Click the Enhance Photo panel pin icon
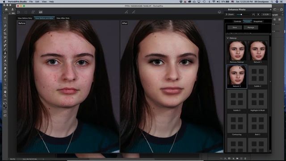Viewport: 286px width, 161px height. [x=270, y=9]
